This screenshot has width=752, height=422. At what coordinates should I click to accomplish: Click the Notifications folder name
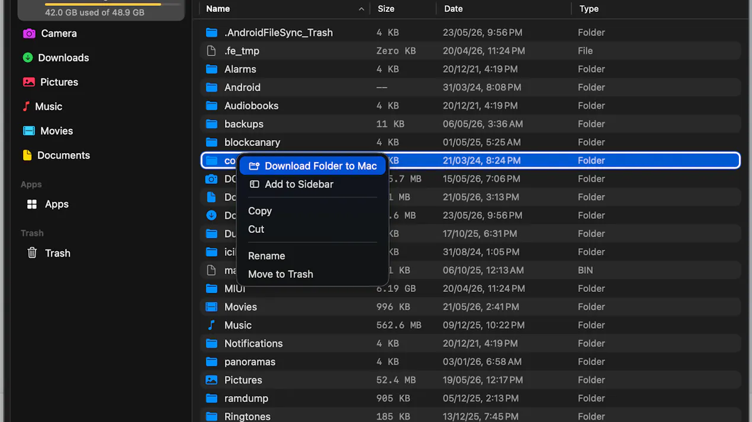pos(253,343)
